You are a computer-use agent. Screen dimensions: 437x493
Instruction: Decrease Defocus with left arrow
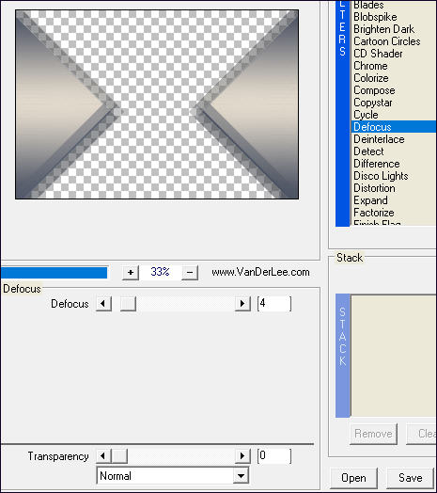click(x=103, y=304)
